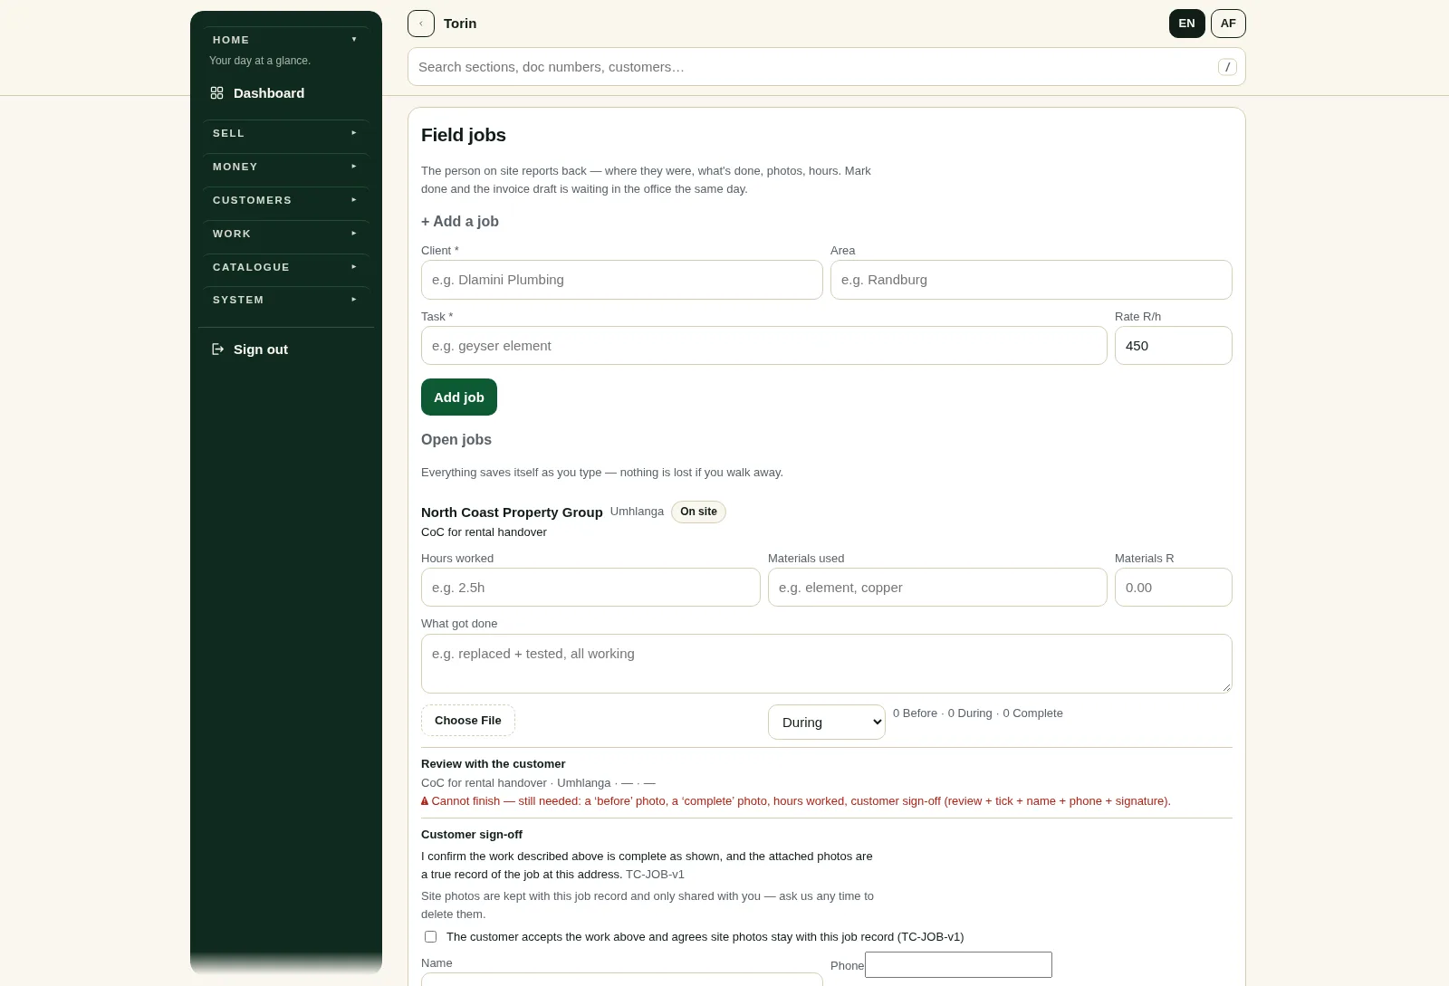Click the Phone input field
This screenshot has width=1449, height=986.
pos(958,965)
